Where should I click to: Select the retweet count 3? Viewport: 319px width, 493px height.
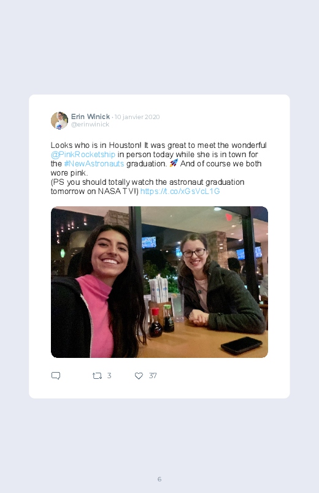click(x=109, y=375)
